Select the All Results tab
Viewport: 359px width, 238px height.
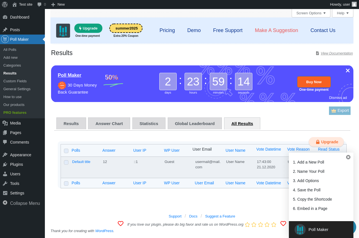click(242, 123)
